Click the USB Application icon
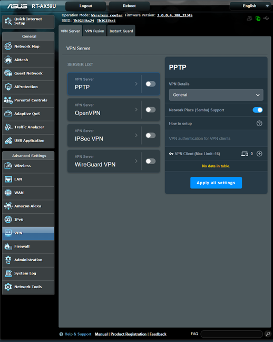273x342 pixels. (8, 141)
